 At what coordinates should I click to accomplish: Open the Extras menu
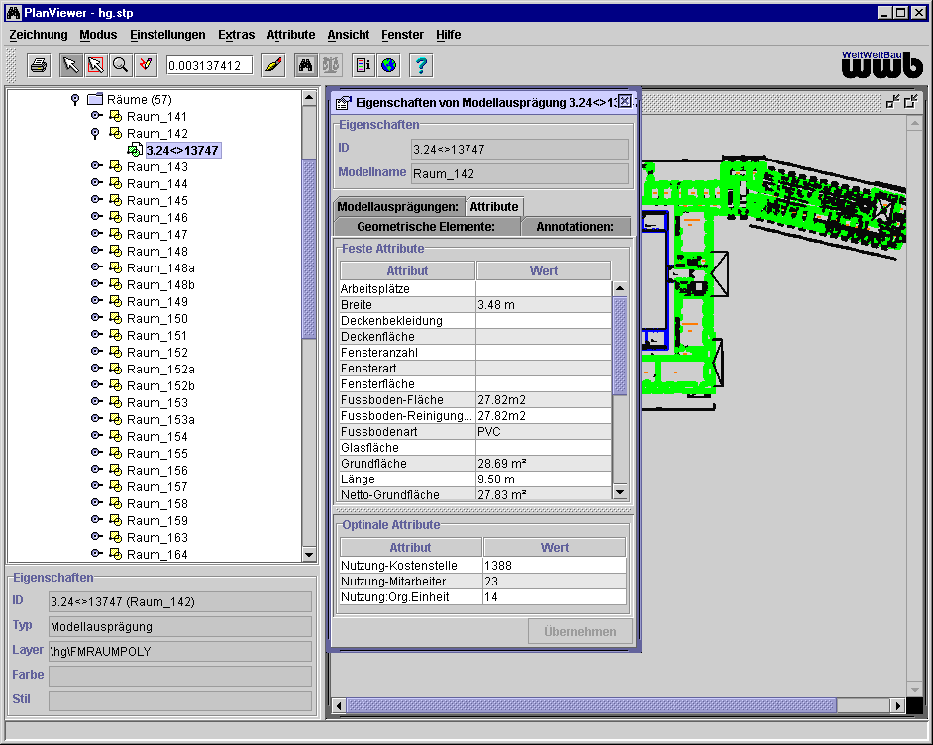[x=237, y=35]
